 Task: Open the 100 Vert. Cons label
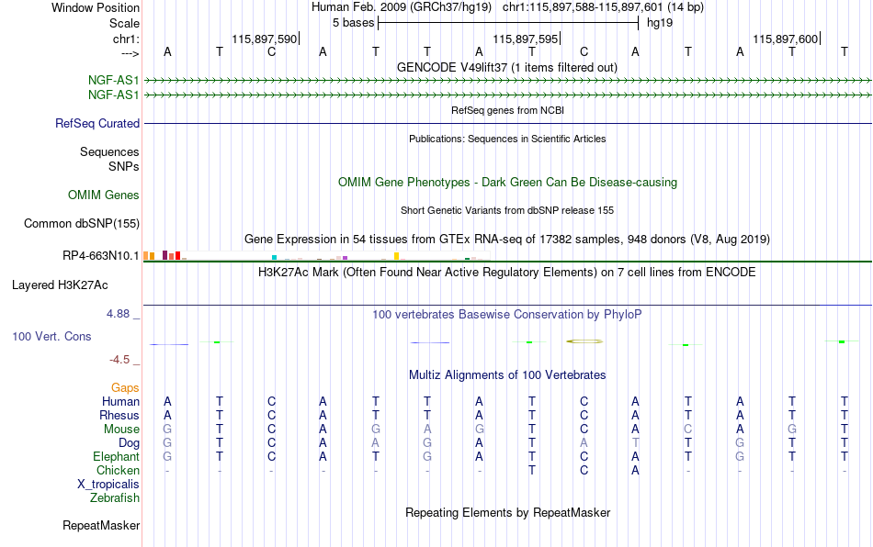(51, 336)
